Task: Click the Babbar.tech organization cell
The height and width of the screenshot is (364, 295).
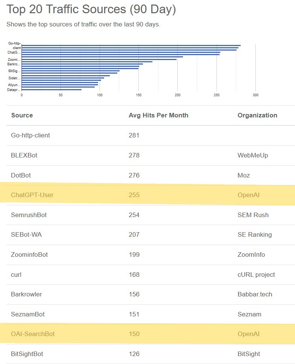Action: [x=255, y=294]
